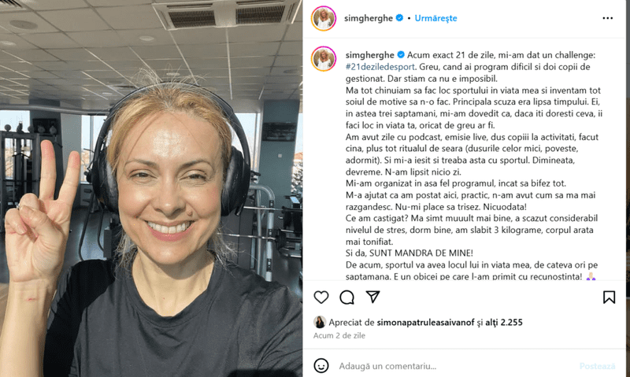
Task: Follow the account with Urmărește
Action: tap(435, 18)
